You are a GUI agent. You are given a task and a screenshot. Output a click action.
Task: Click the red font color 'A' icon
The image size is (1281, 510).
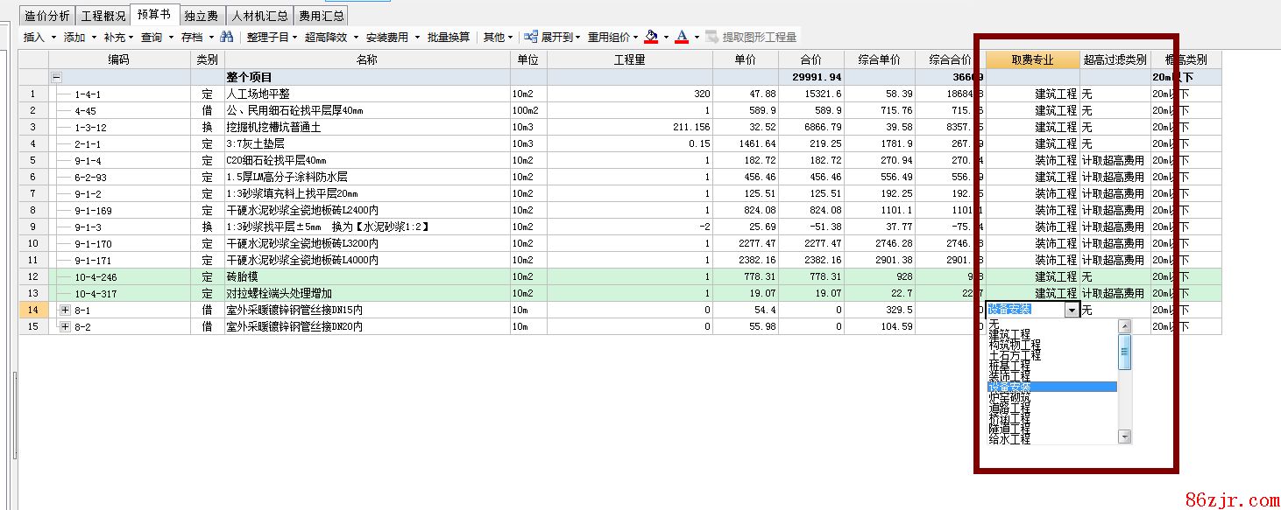[x=682, y=38]
